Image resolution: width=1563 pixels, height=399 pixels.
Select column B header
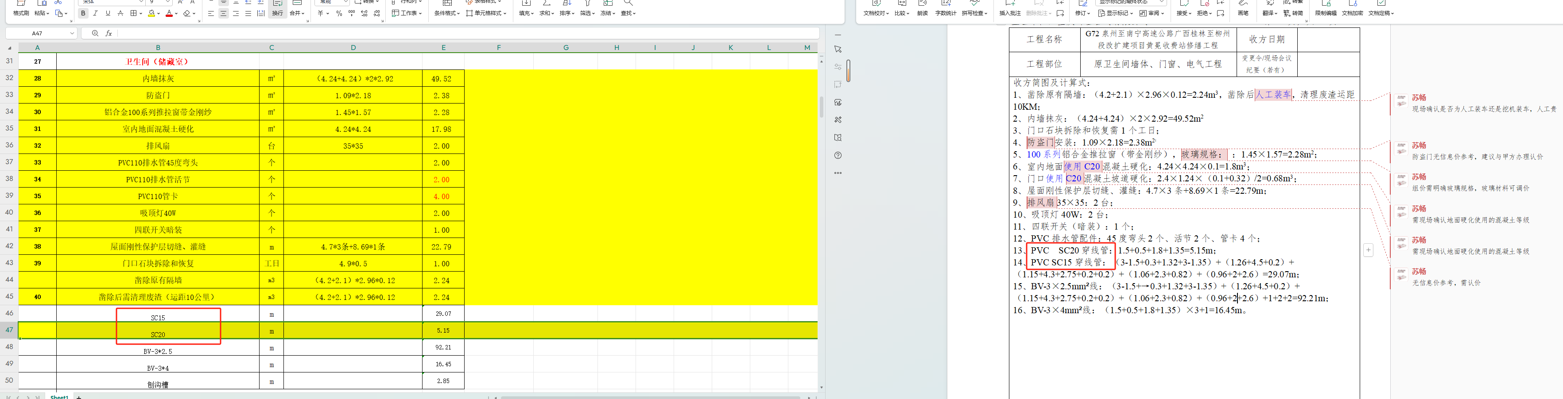158,47
